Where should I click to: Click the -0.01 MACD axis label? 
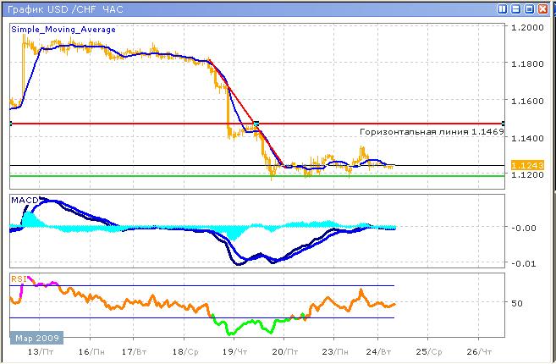click(523, 263)
